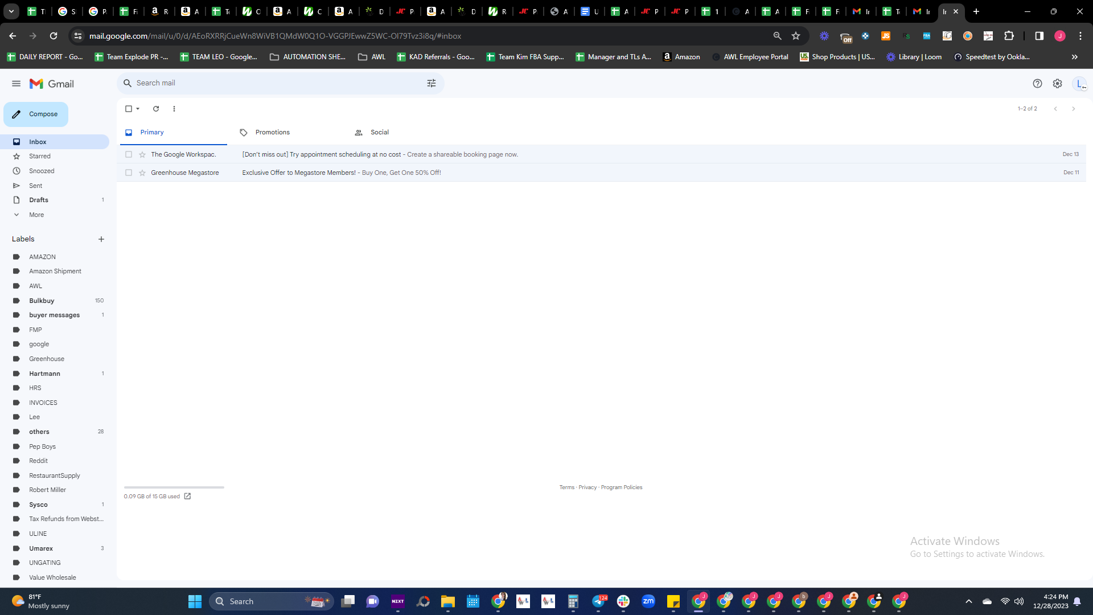This screenshot has height=615, width=1093.
Task: Show hidden system tray icons
Action: click(969, 601)
